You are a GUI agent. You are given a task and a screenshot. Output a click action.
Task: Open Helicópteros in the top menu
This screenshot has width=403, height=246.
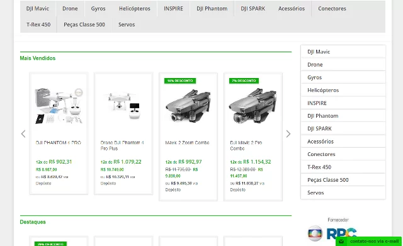coord(135,8)
